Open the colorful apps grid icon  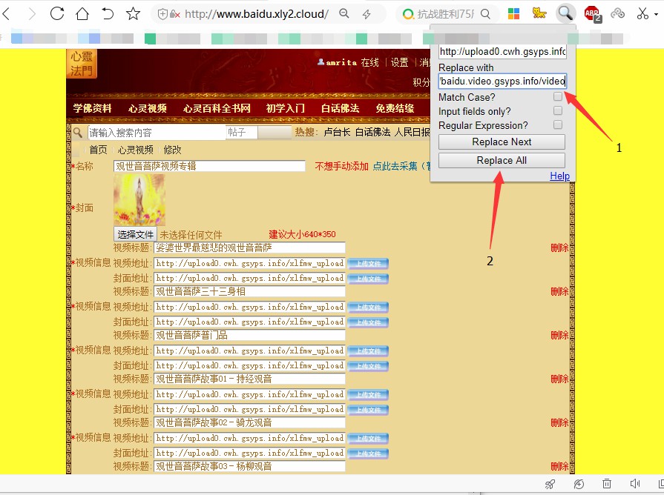[x=513, y=14]
